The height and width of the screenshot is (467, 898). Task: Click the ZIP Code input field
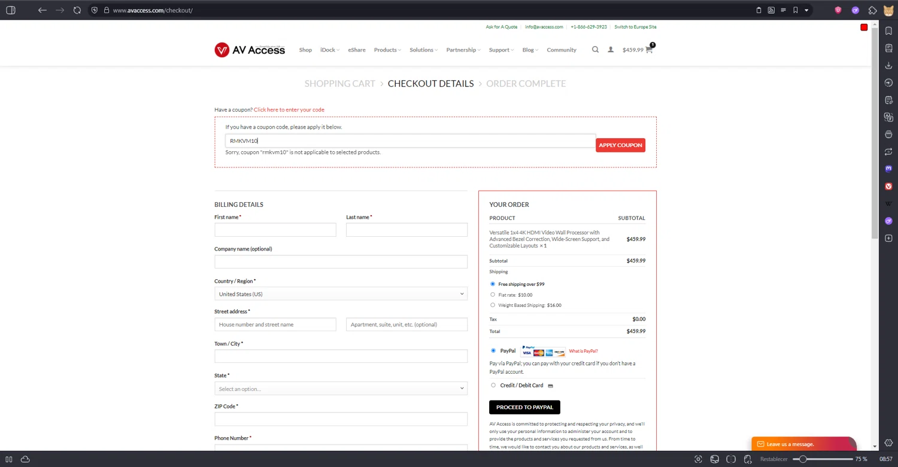coord(341,419)
